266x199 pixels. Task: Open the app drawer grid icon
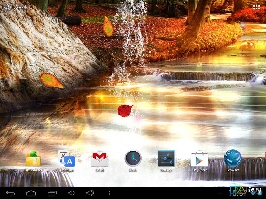[257, 7]
